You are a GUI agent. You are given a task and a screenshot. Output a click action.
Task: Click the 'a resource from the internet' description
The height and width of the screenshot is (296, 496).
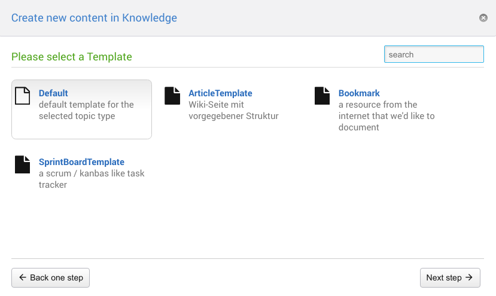coord(386,116)
